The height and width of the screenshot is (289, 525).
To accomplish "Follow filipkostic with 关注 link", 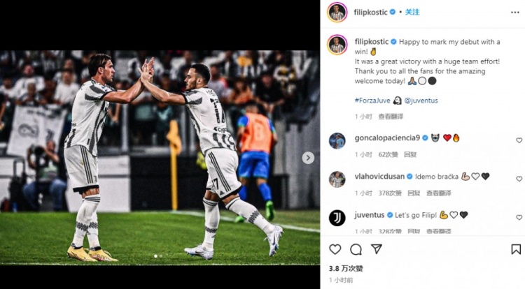I will click(412, 12).
